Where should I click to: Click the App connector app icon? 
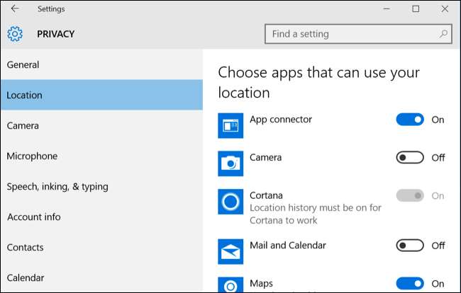230,126
